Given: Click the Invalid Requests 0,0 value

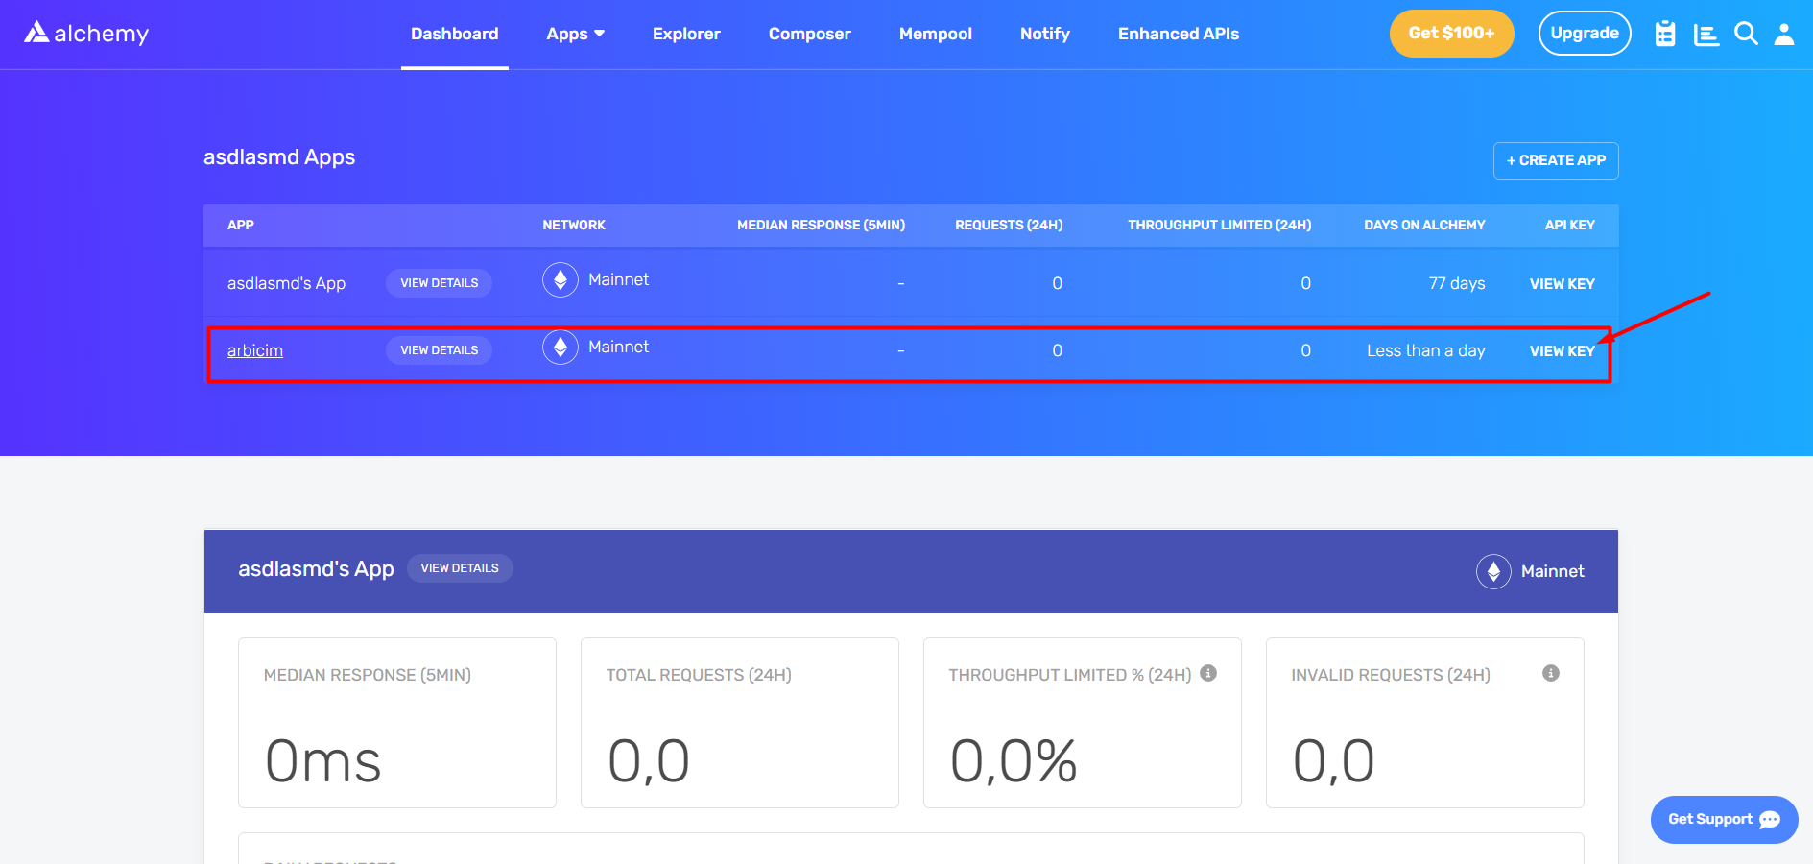Looking at the screenshot, I should click(x=1333, y=761).
